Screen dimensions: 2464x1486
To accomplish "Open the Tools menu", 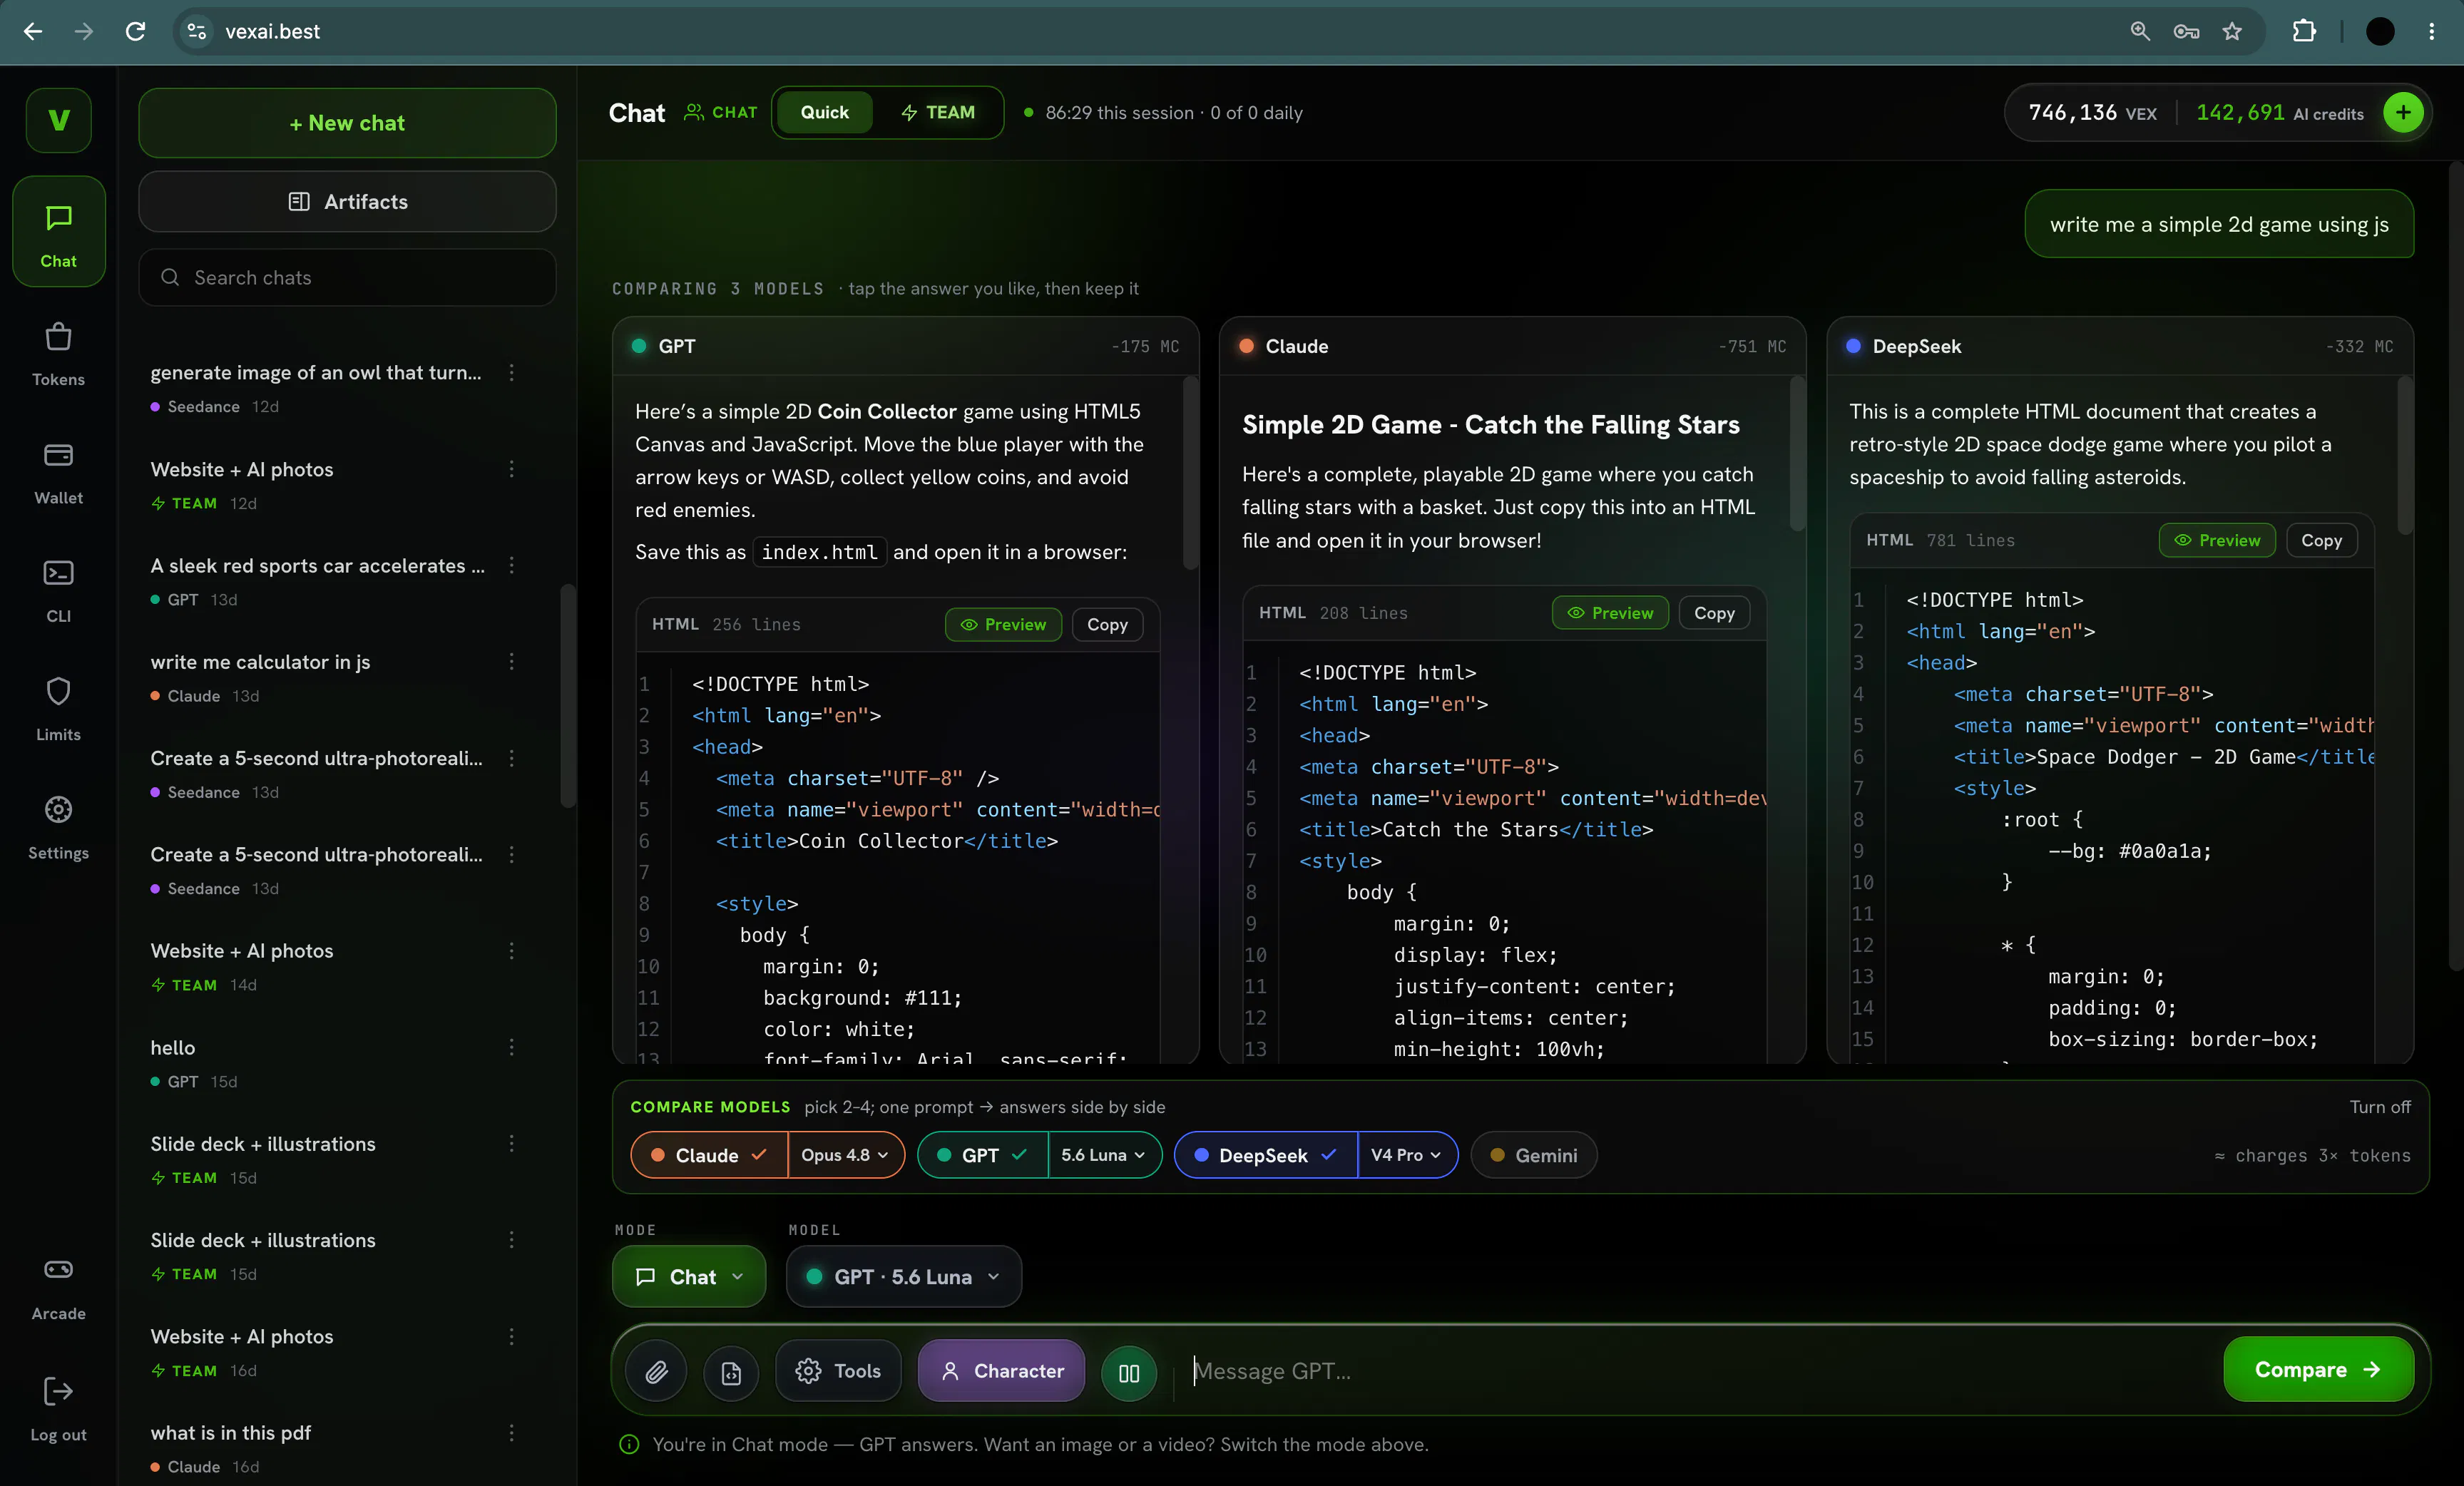I will 838,1371.
